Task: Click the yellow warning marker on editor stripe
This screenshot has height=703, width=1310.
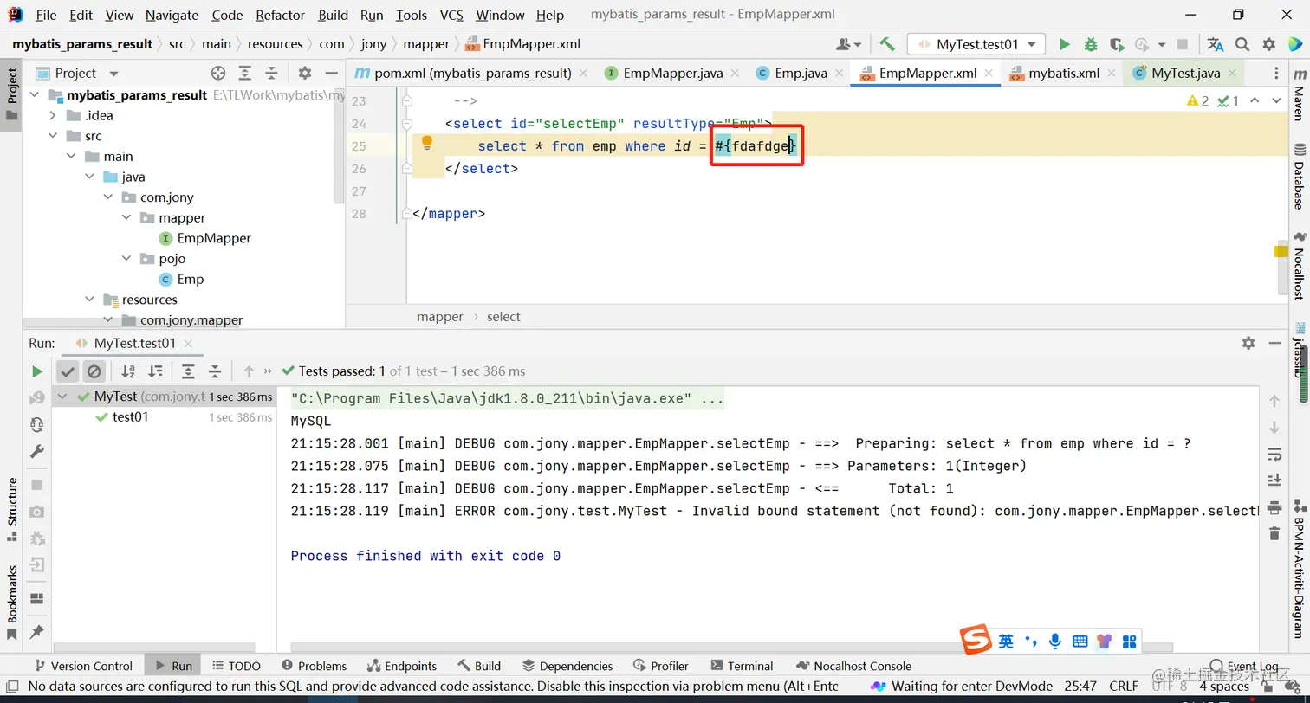Action: [1281, 251]
